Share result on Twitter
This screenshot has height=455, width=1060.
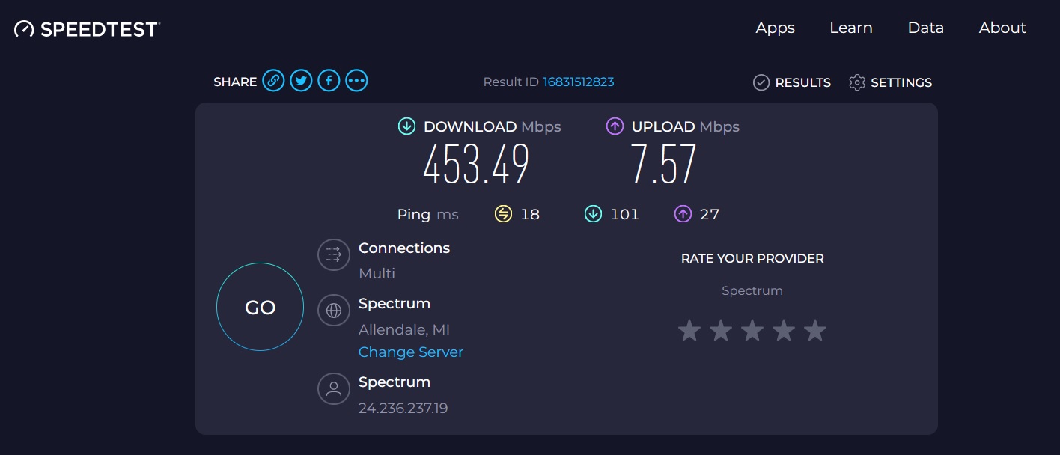pyautogui.click(x=301, y=81)
